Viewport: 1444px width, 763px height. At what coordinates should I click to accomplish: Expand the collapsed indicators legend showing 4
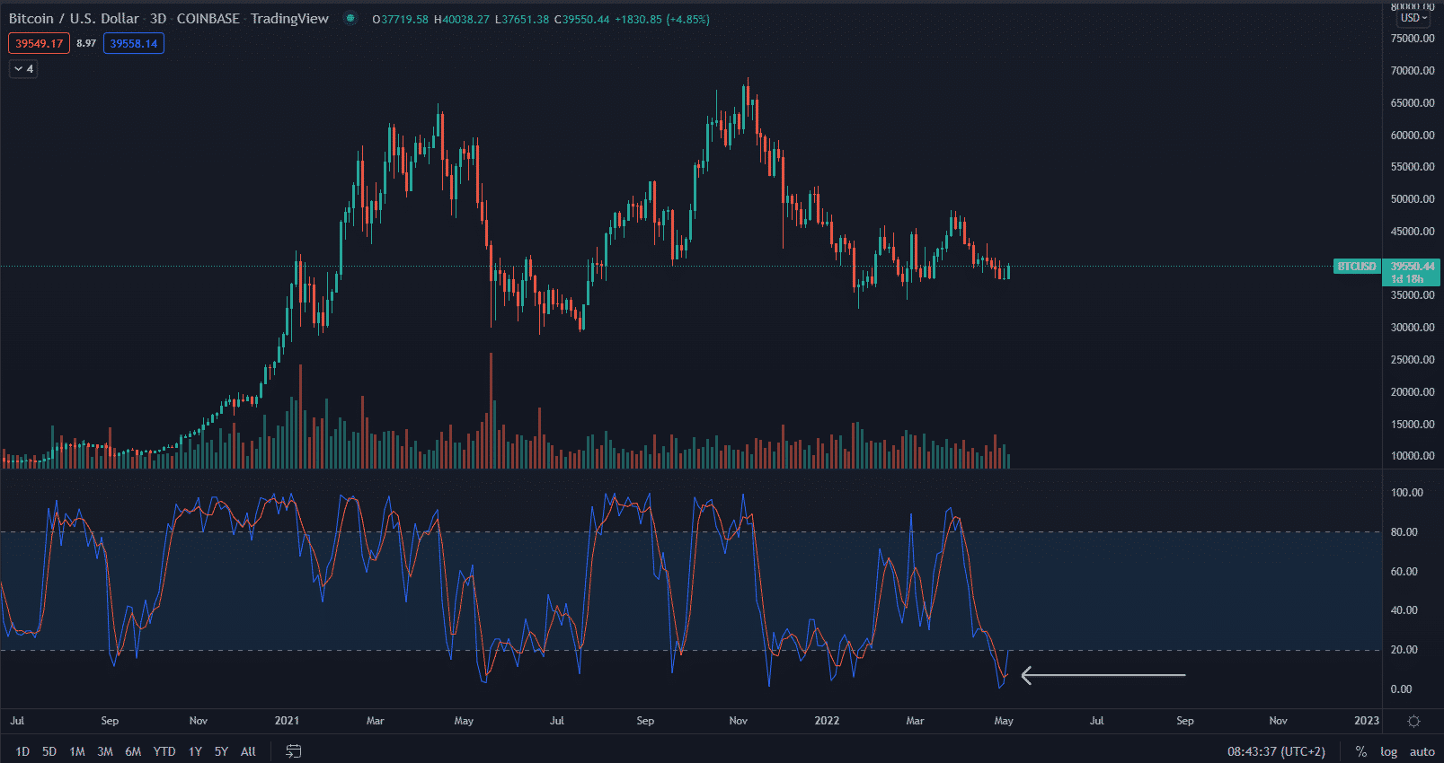pyautogui.click(x=23, y=69)
